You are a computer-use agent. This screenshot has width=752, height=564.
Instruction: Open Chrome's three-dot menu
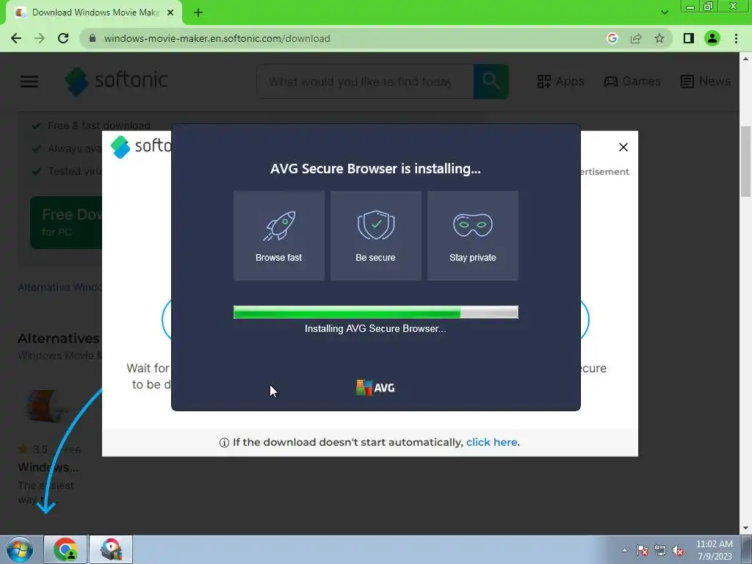click(736, 38)
